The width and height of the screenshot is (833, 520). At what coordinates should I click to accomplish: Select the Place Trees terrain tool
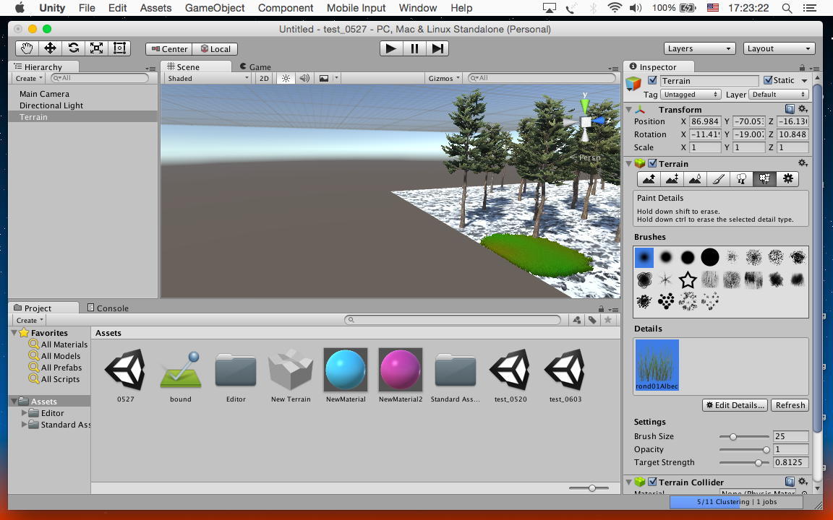tap(741, 179)
